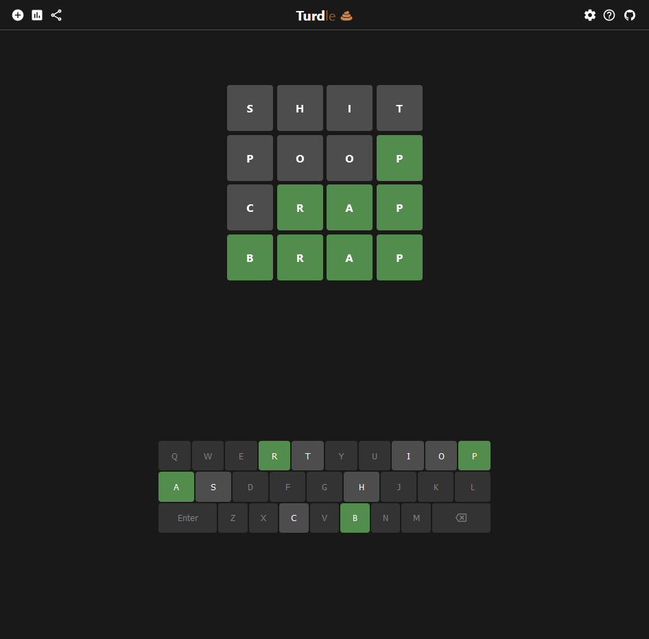Open settings gear icon
This screenshot has width=649, height=639.
click(x=590, y=15)
